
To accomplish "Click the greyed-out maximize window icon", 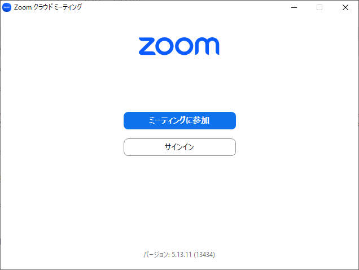I will coord(319,7).
